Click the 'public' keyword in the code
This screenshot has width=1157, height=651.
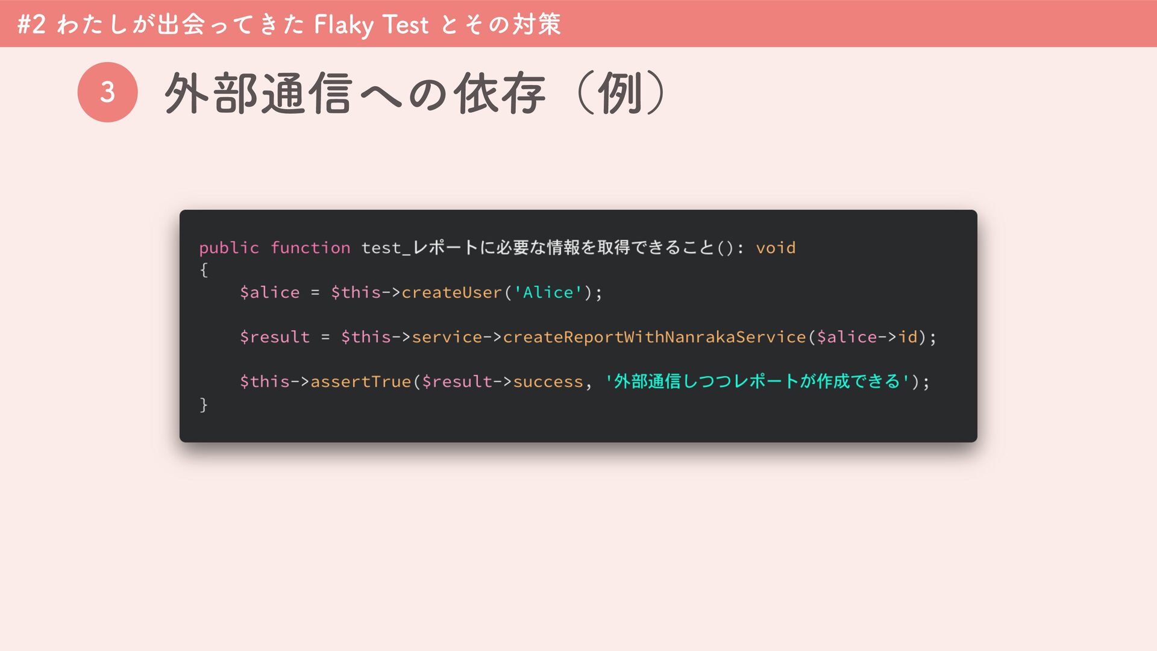[x=229, y=248]
